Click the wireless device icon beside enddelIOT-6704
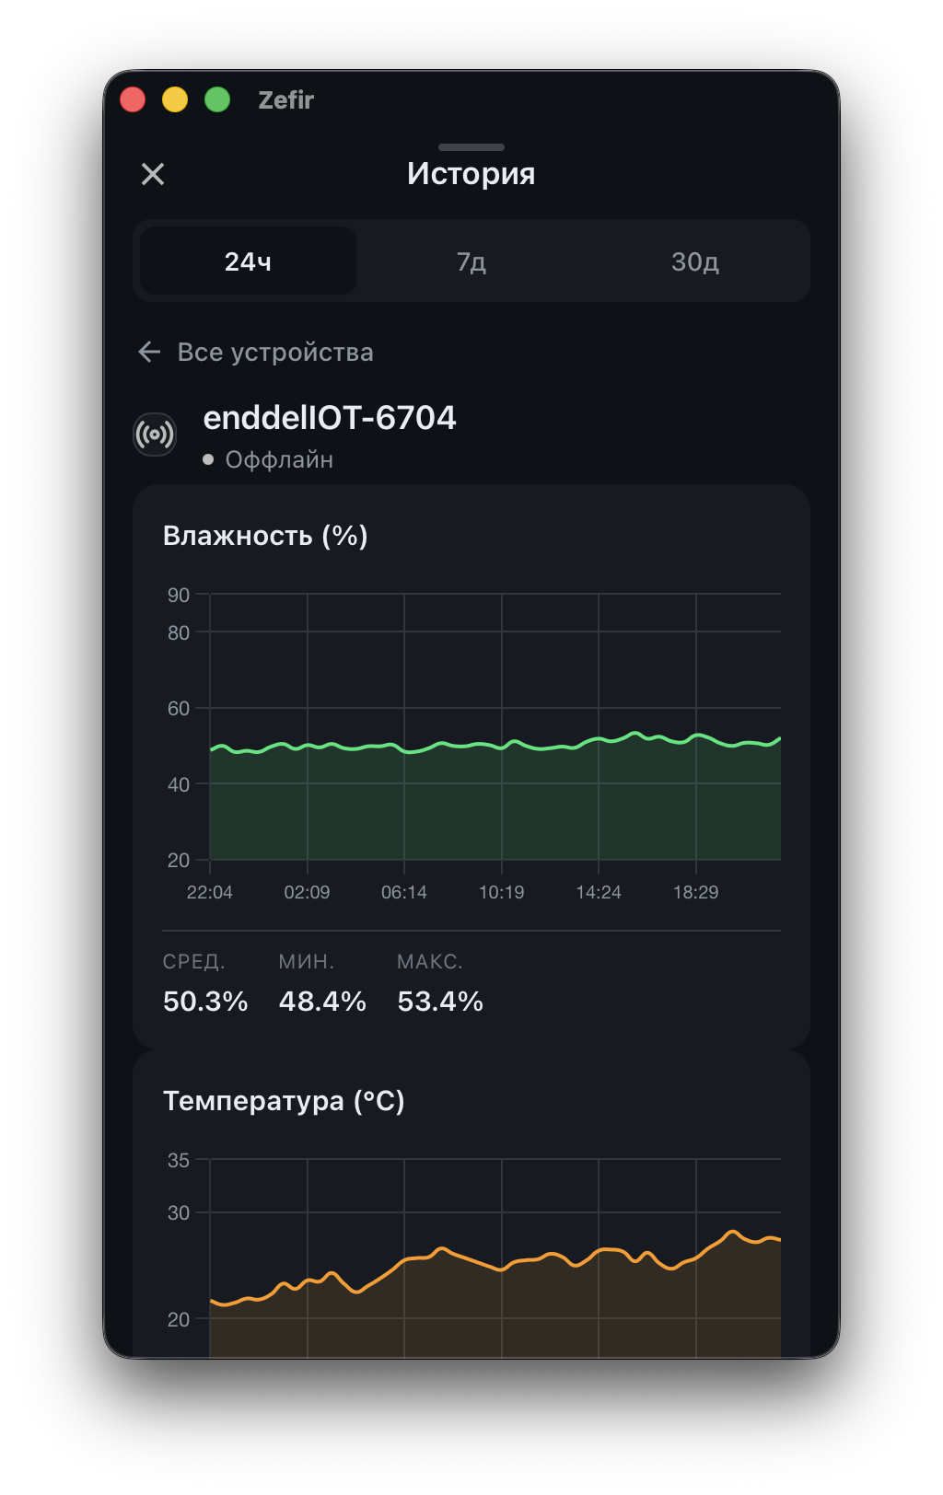 pos(155,433)
